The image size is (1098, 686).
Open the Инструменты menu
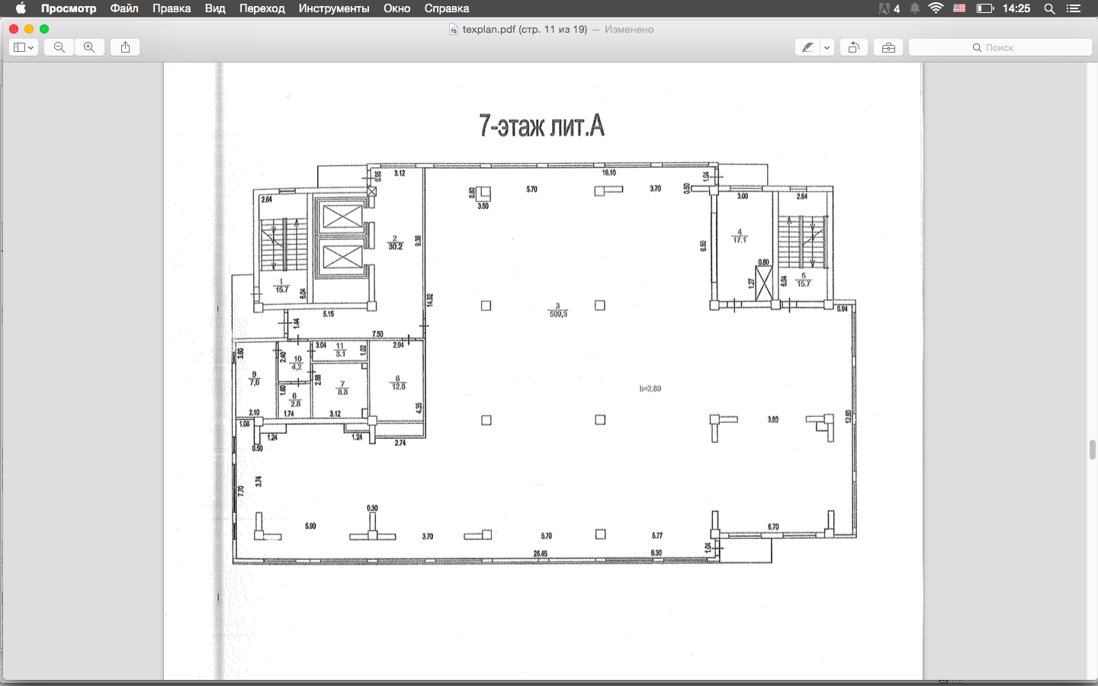point(334,8)
